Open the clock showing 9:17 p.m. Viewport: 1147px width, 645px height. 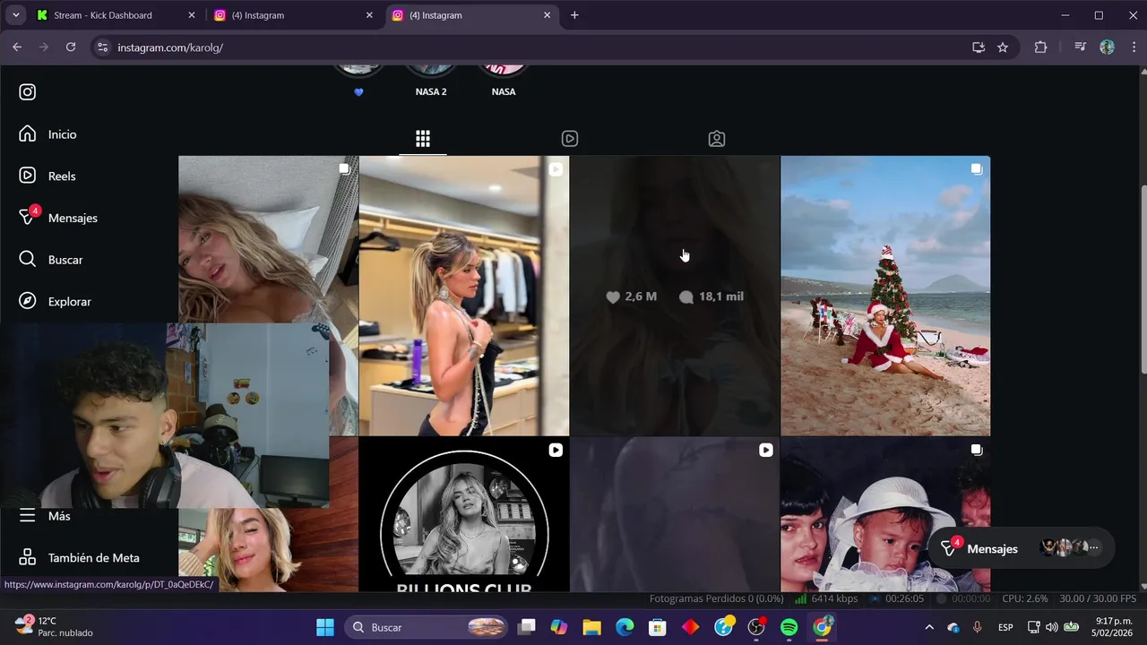coord(1112,627)
